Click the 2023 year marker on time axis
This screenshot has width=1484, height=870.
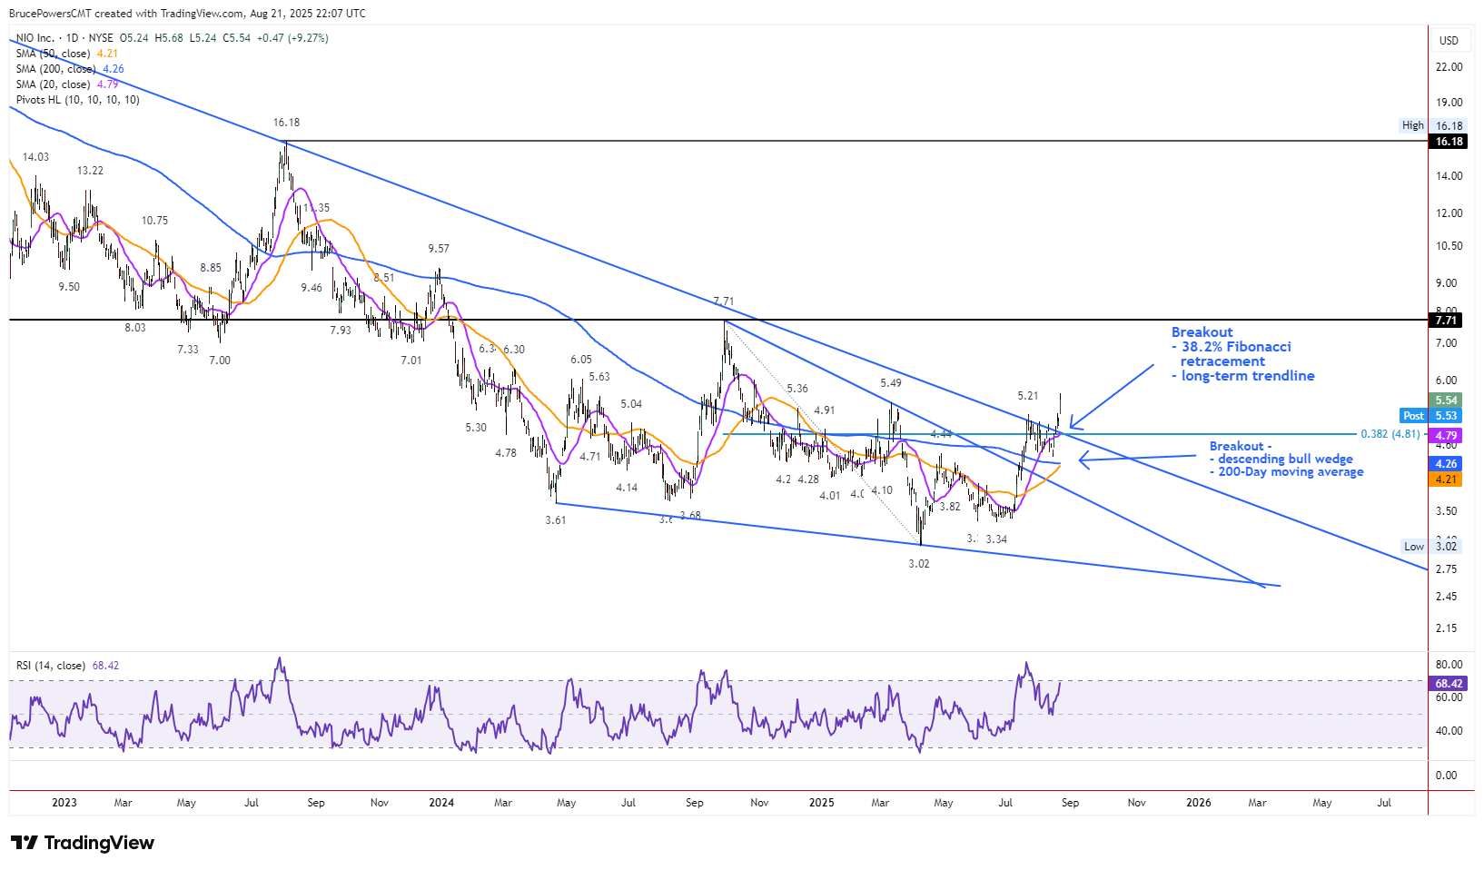tap(64, 803)
